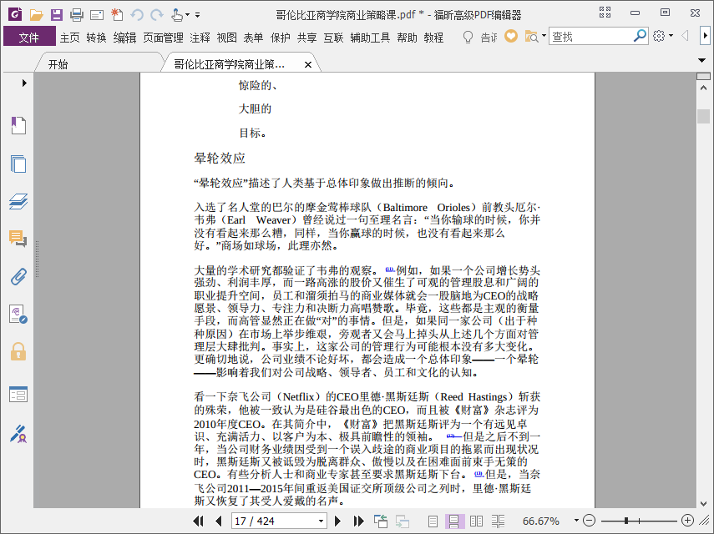The image size is (714, 534).
Task: Open a file with the folder icon
Action: pos(36,14)
